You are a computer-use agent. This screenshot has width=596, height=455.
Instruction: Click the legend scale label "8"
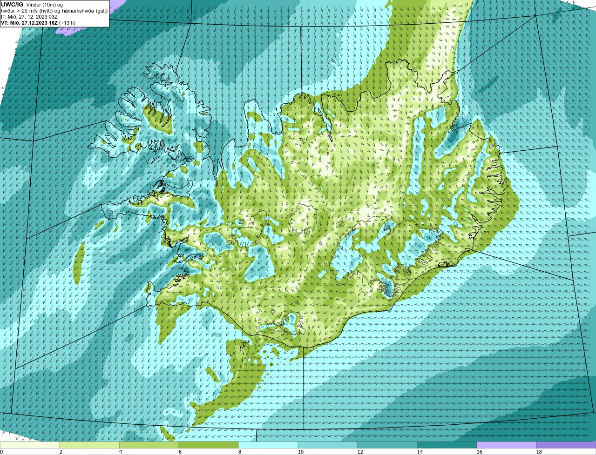[239, 452]
